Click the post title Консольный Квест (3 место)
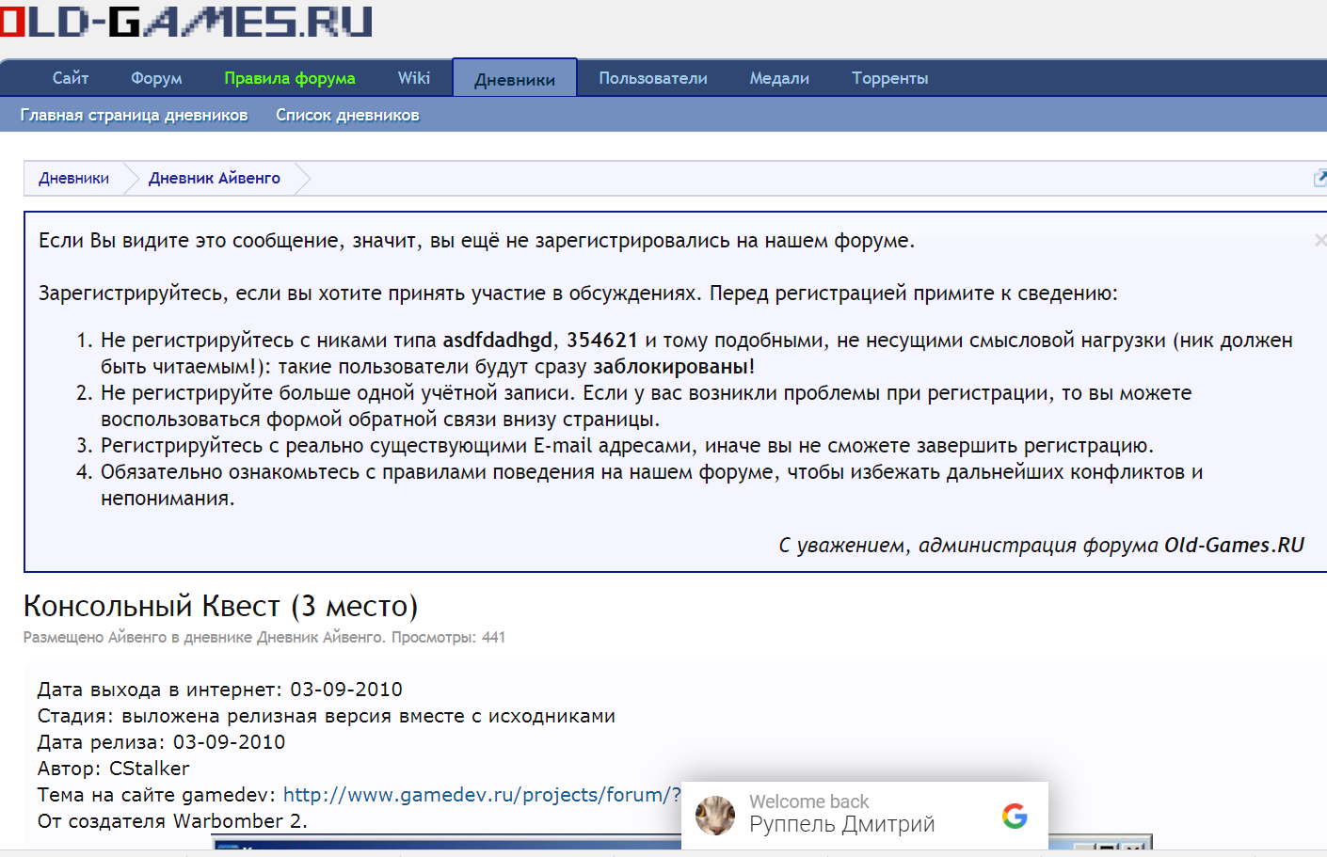The height and width of the screenshot is (857, 1327). pos(220,606)
